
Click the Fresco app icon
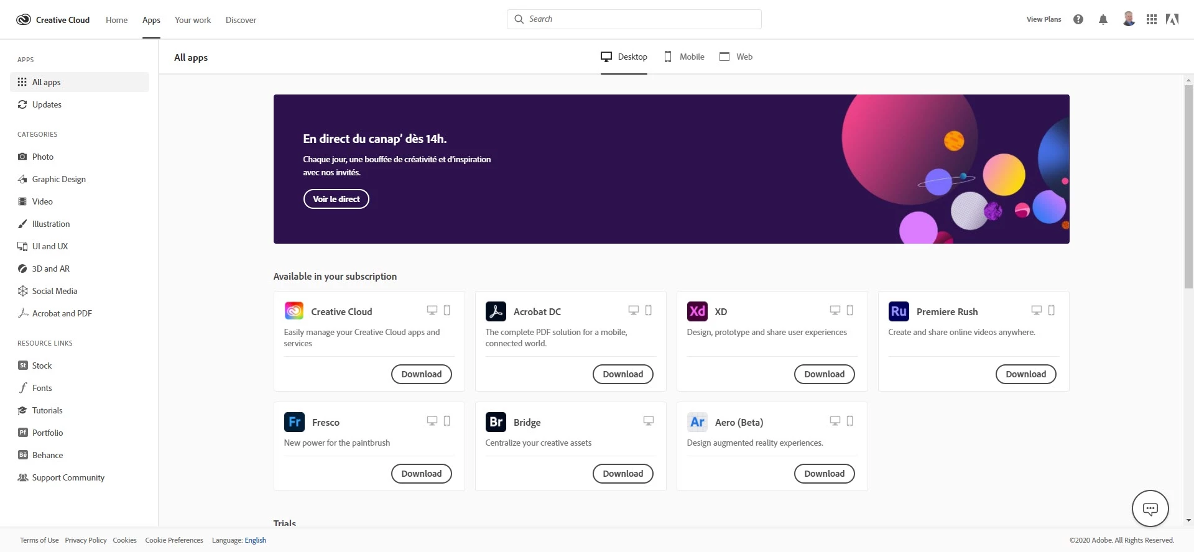(294, 421)
